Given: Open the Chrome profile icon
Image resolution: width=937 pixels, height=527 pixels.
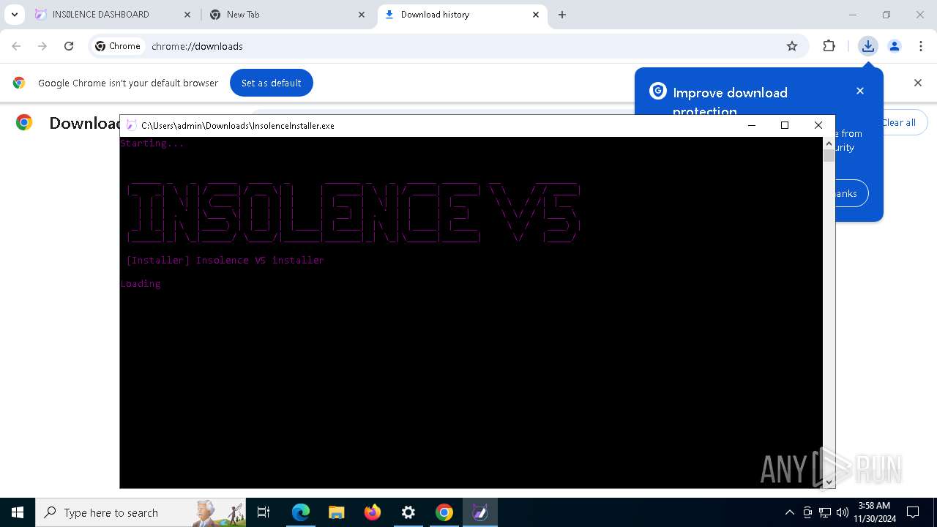Looking at the screenshot, I should coord(895,46).
